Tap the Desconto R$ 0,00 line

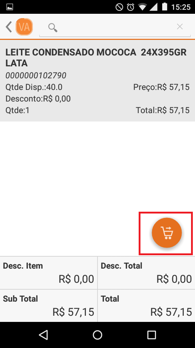coord(38,99)
